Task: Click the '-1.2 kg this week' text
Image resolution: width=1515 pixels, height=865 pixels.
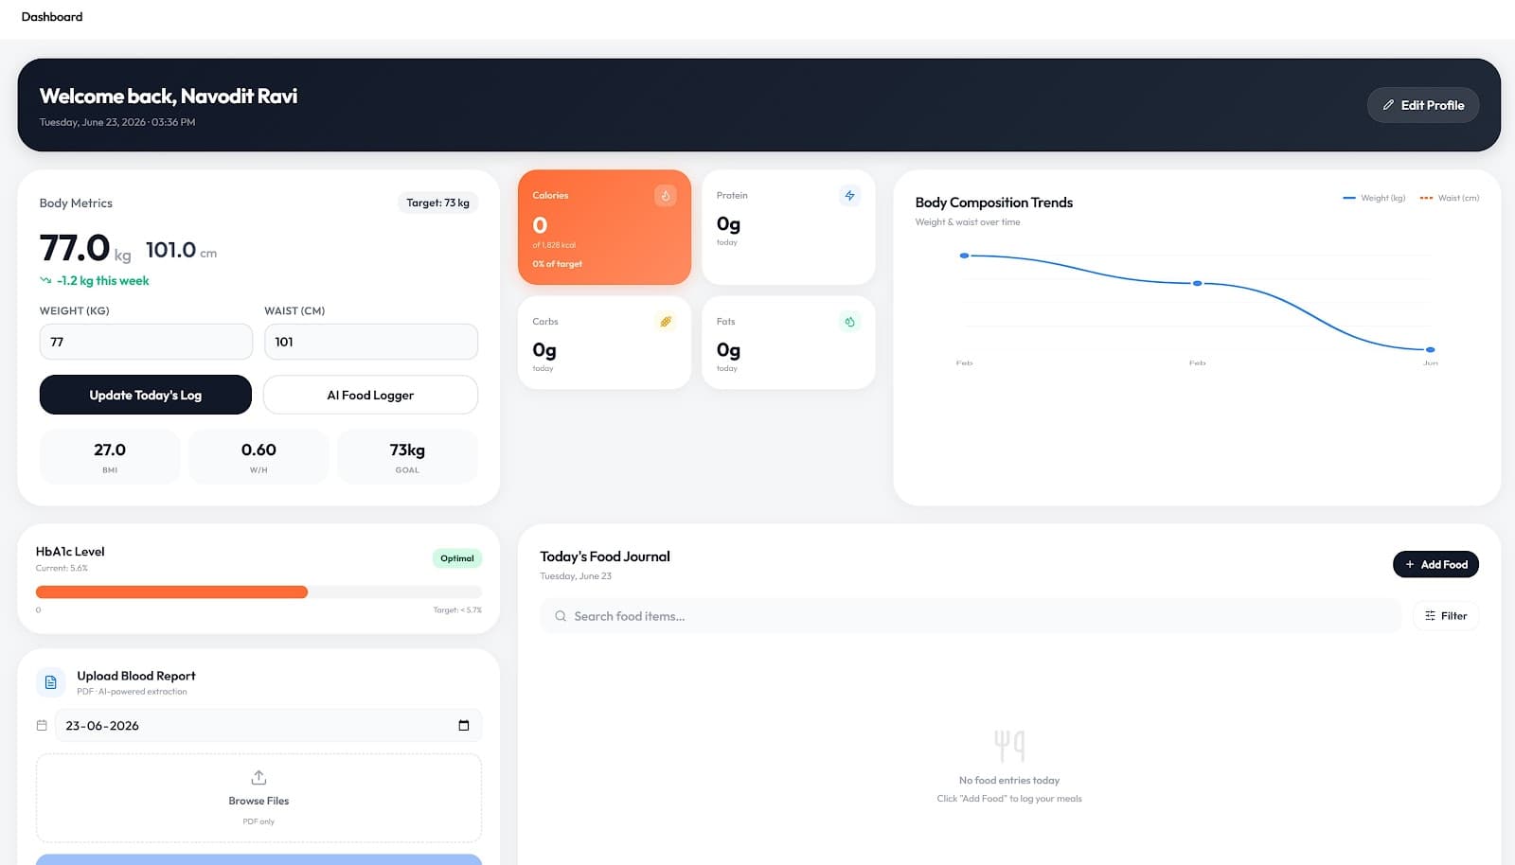Action: coord(102,281)
